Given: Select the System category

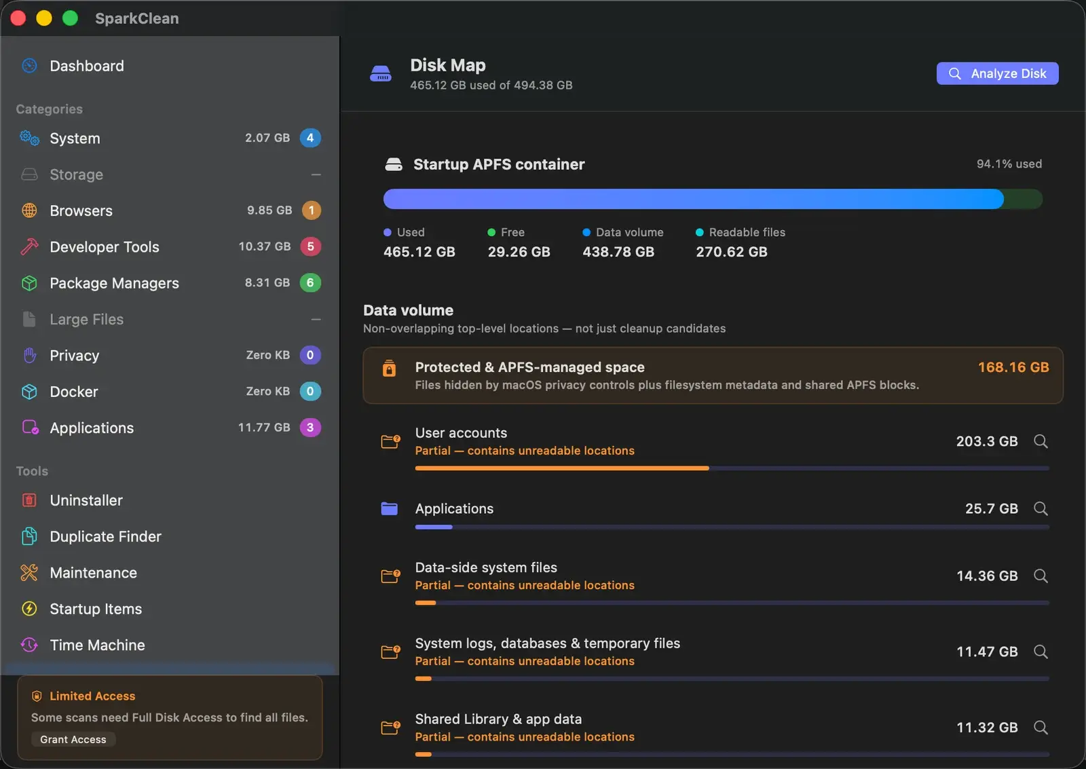Looking at the screenshot, I should [x=170, y=138].
